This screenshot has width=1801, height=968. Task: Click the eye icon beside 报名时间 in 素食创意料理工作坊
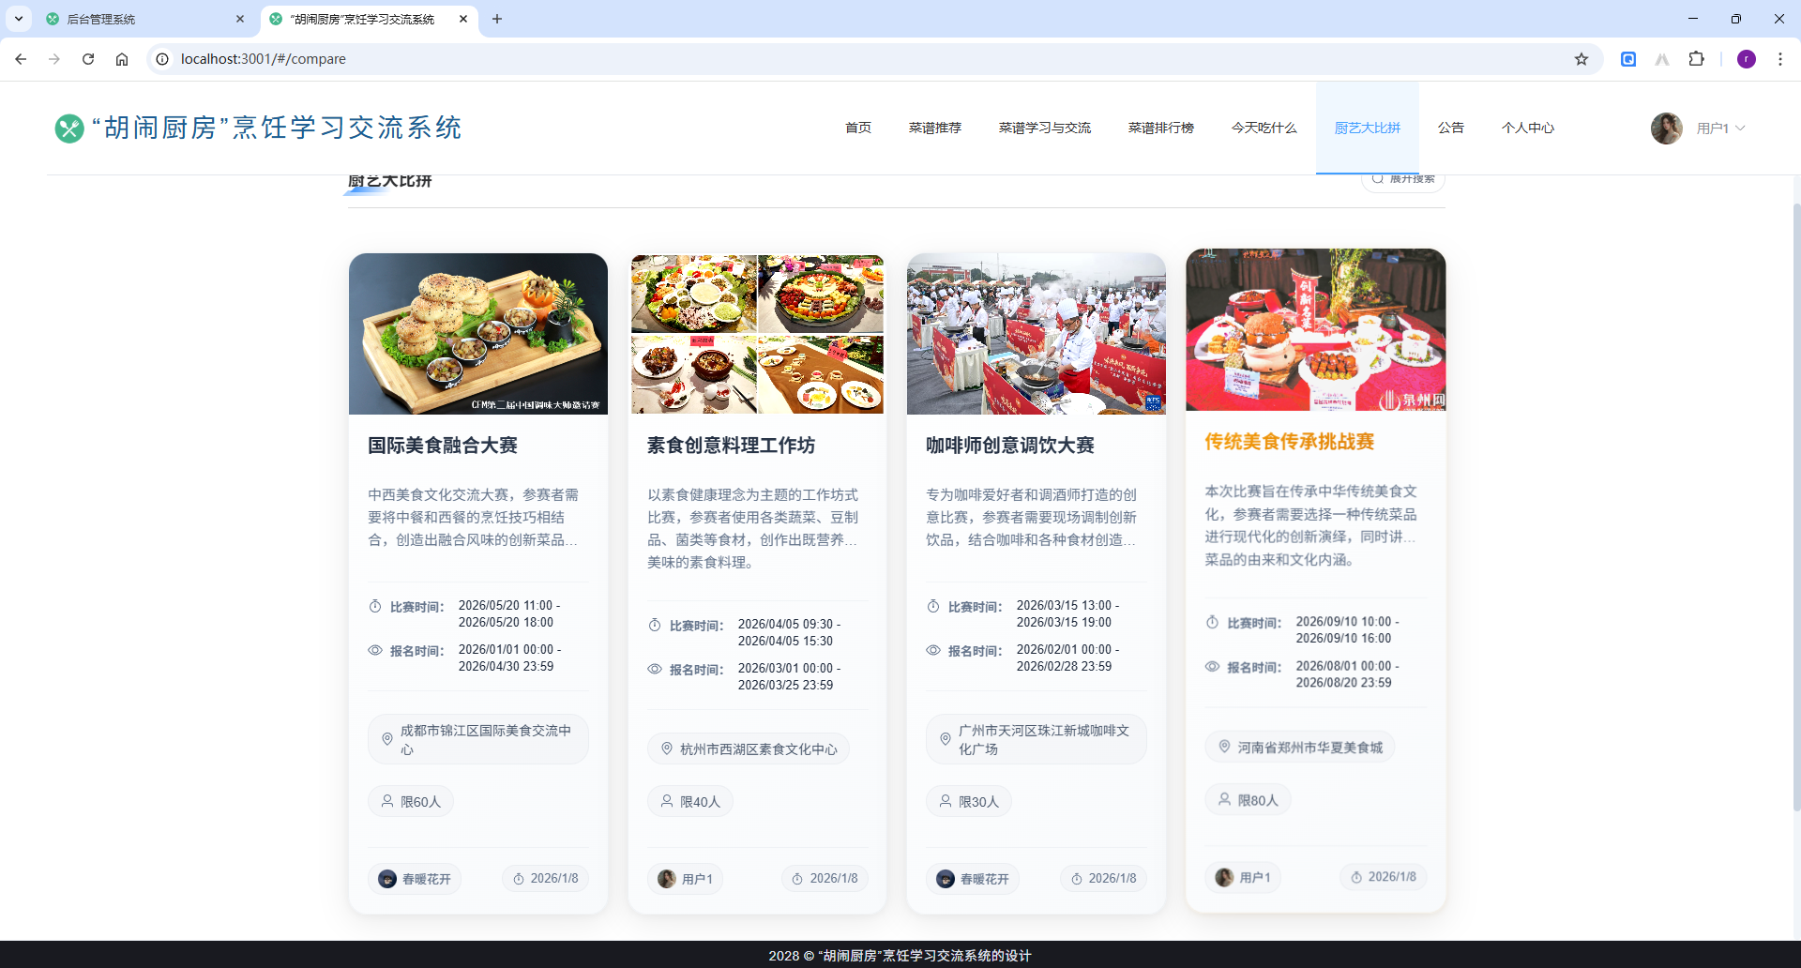click(x=655, y=669)
